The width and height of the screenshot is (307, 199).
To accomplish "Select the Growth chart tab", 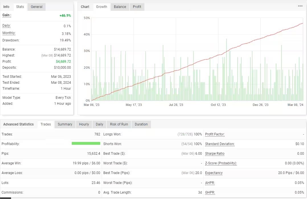I will click(101, 7).
